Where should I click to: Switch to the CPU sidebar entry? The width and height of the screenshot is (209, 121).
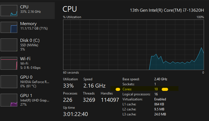[x=27, y=11]
